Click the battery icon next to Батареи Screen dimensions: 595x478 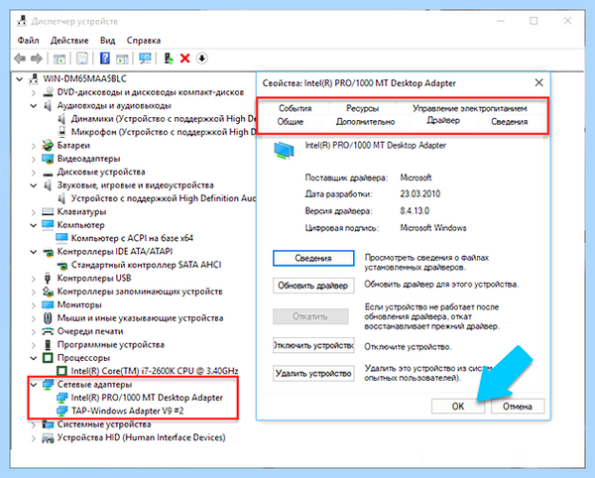pyautogui.click(x=48, y=146)
